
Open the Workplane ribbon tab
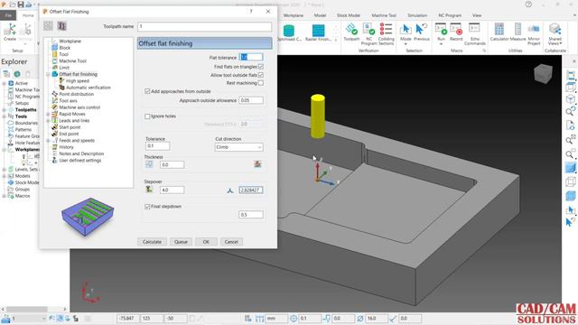[294, 15]
